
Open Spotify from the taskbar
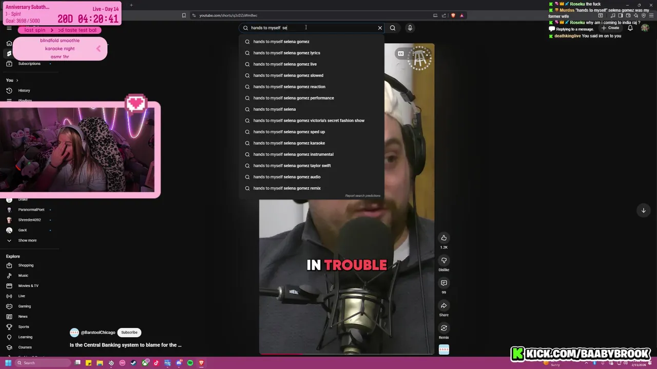(x=190, y=363)
